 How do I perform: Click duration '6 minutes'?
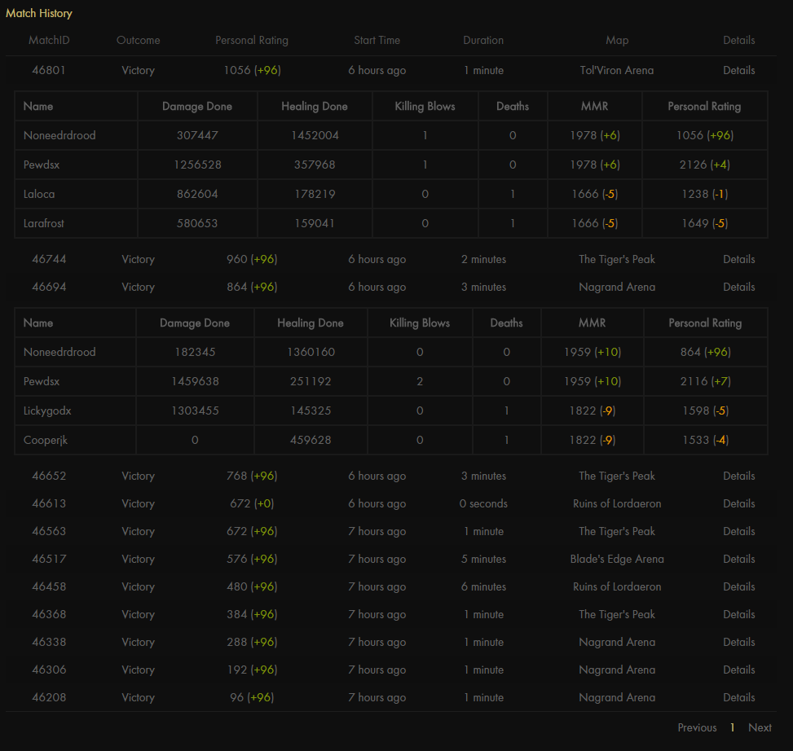pyautogui.click(x=483, y=586)
